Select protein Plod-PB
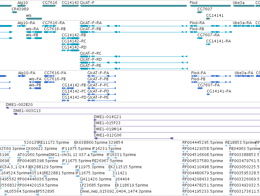This screenshot has height=196, width=260. pos(198,79)
